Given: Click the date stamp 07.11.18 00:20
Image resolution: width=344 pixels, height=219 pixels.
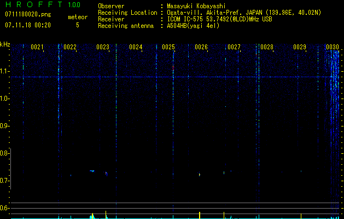Looking at the screenshot, I should click(x=28, y=25).
